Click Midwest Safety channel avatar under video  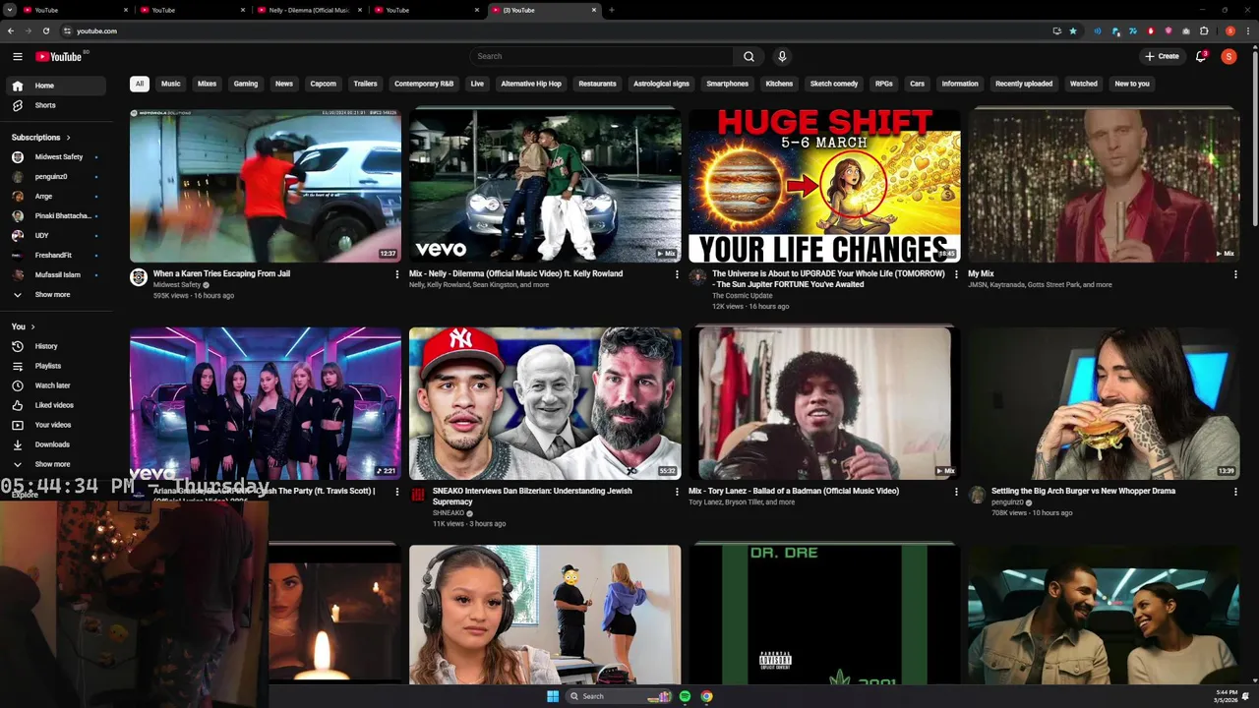(x=139, y=277)
